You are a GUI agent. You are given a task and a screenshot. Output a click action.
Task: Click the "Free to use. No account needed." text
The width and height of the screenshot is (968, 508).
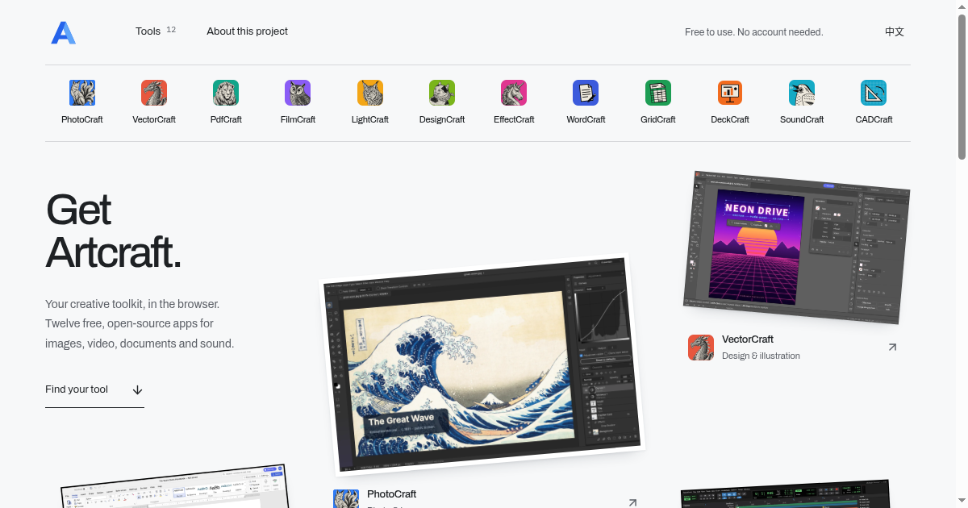click(754, 32)
